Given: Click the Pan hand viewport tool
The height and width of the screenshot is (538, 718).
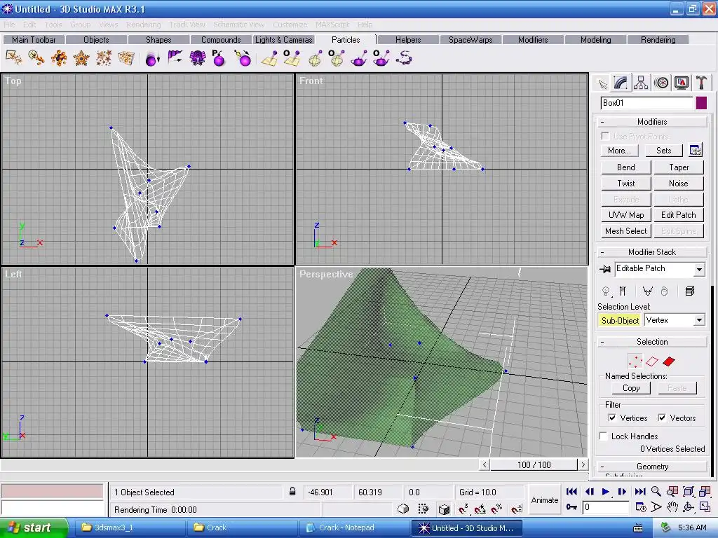Looking at the screenshot, I should pyautogui.click(x=672, y=507).
